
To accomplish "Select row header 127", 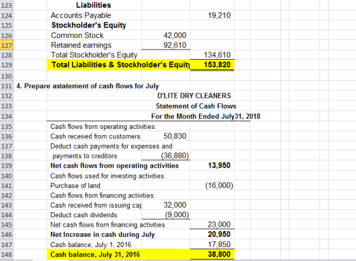I will click(6, 45).
